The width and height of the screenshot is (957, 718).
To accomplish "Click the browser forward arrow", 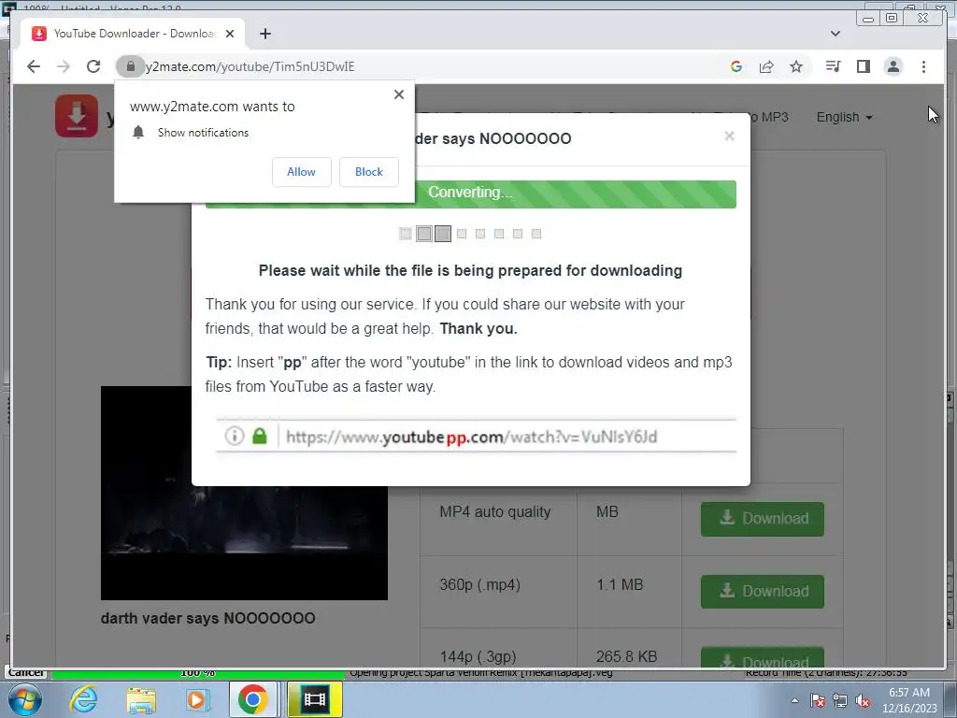I will tap(64, 66).
